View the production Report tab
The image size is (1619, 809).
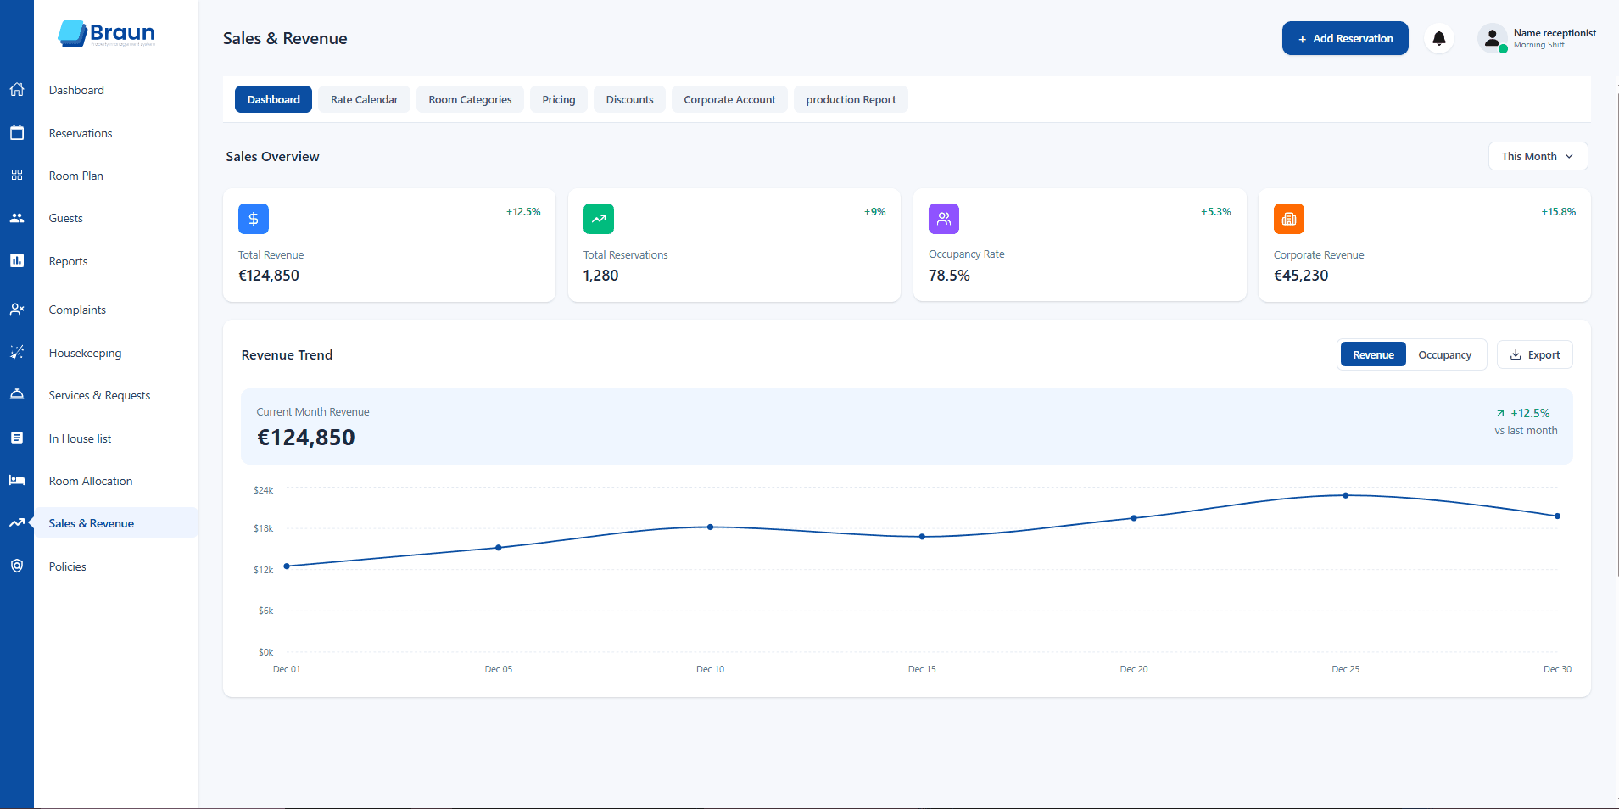tap(851, 99)
